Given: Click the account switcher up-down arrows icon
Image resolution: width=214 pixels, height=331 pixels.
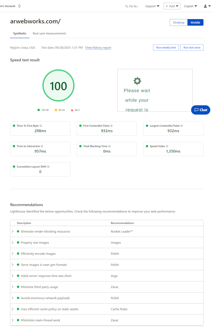Looking at the screenshot, I should [x=20, y=6].
